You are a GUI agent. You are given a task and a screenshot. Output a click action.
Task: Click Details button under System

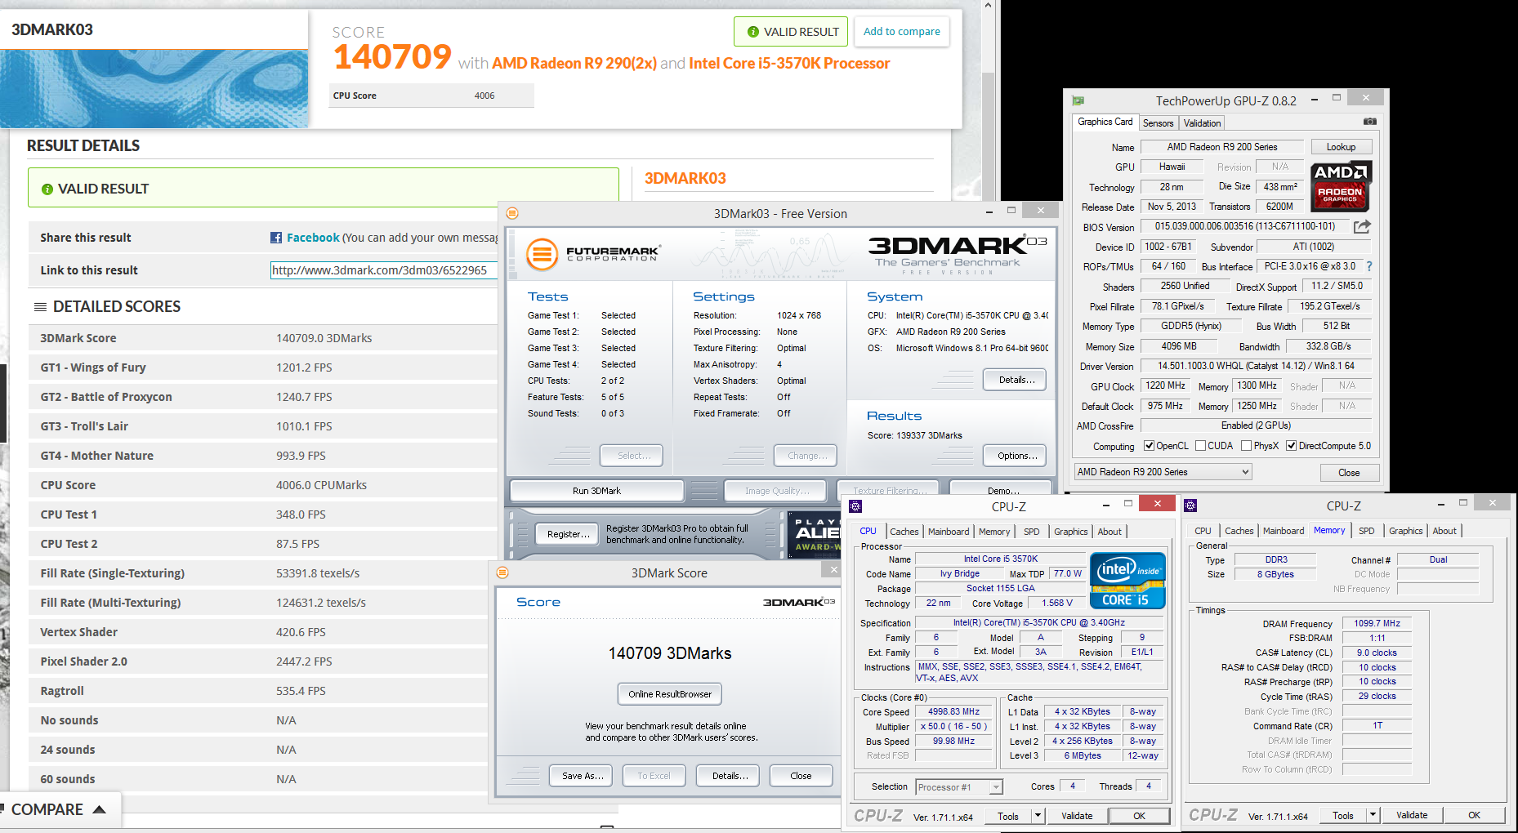[1016, 380]
